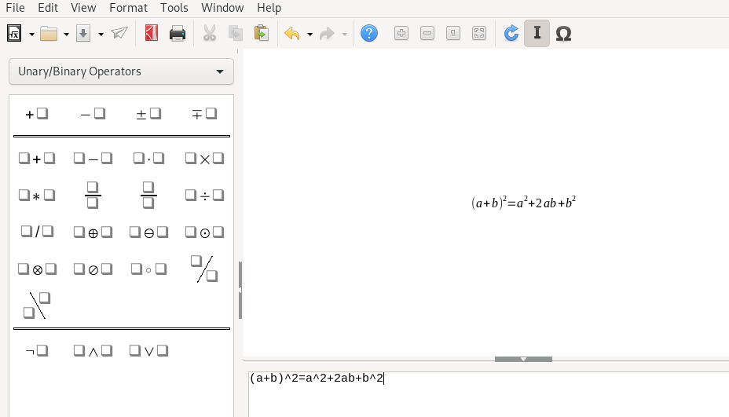This screenshot has height=417, width=729.
Task: Expand the Unary/Binary Operators category dropdown
Action: pos(121,71)
